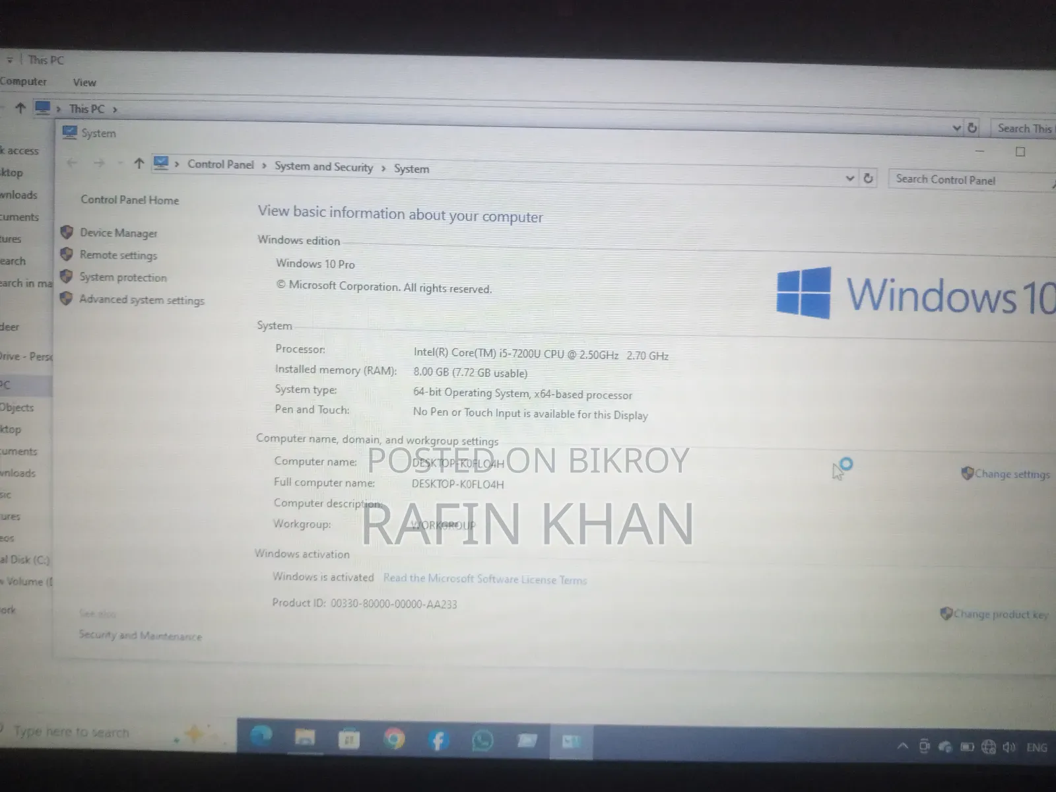The width and height of the screenshot is (1056, 792).
Task: Click the forward arrow in System window
Action: [x=99, y=162]
